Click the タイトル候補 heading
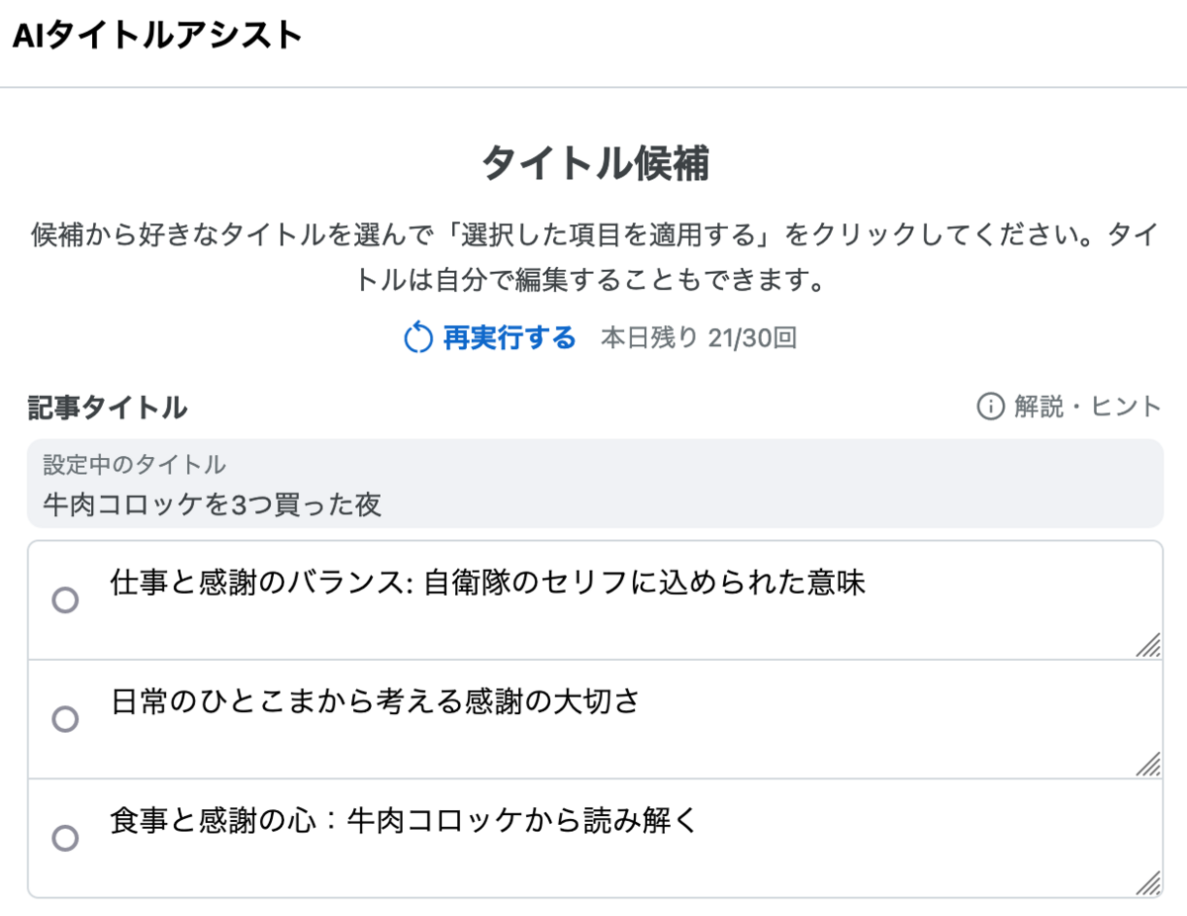The image size is (1187, 916). click(x=594, y=163)
